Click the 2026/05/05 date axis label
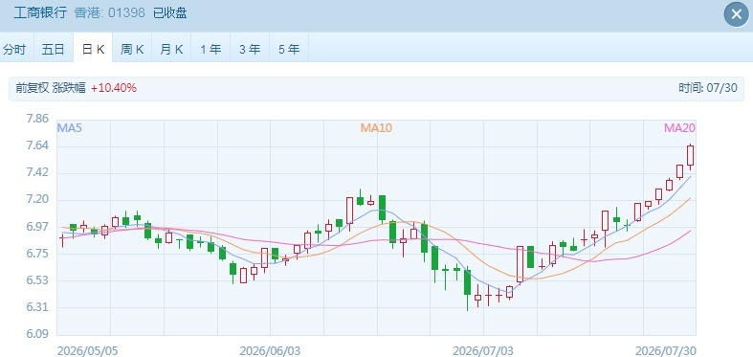Image resolution: width=753 pixels, height=357 pixels. [87, 350]
